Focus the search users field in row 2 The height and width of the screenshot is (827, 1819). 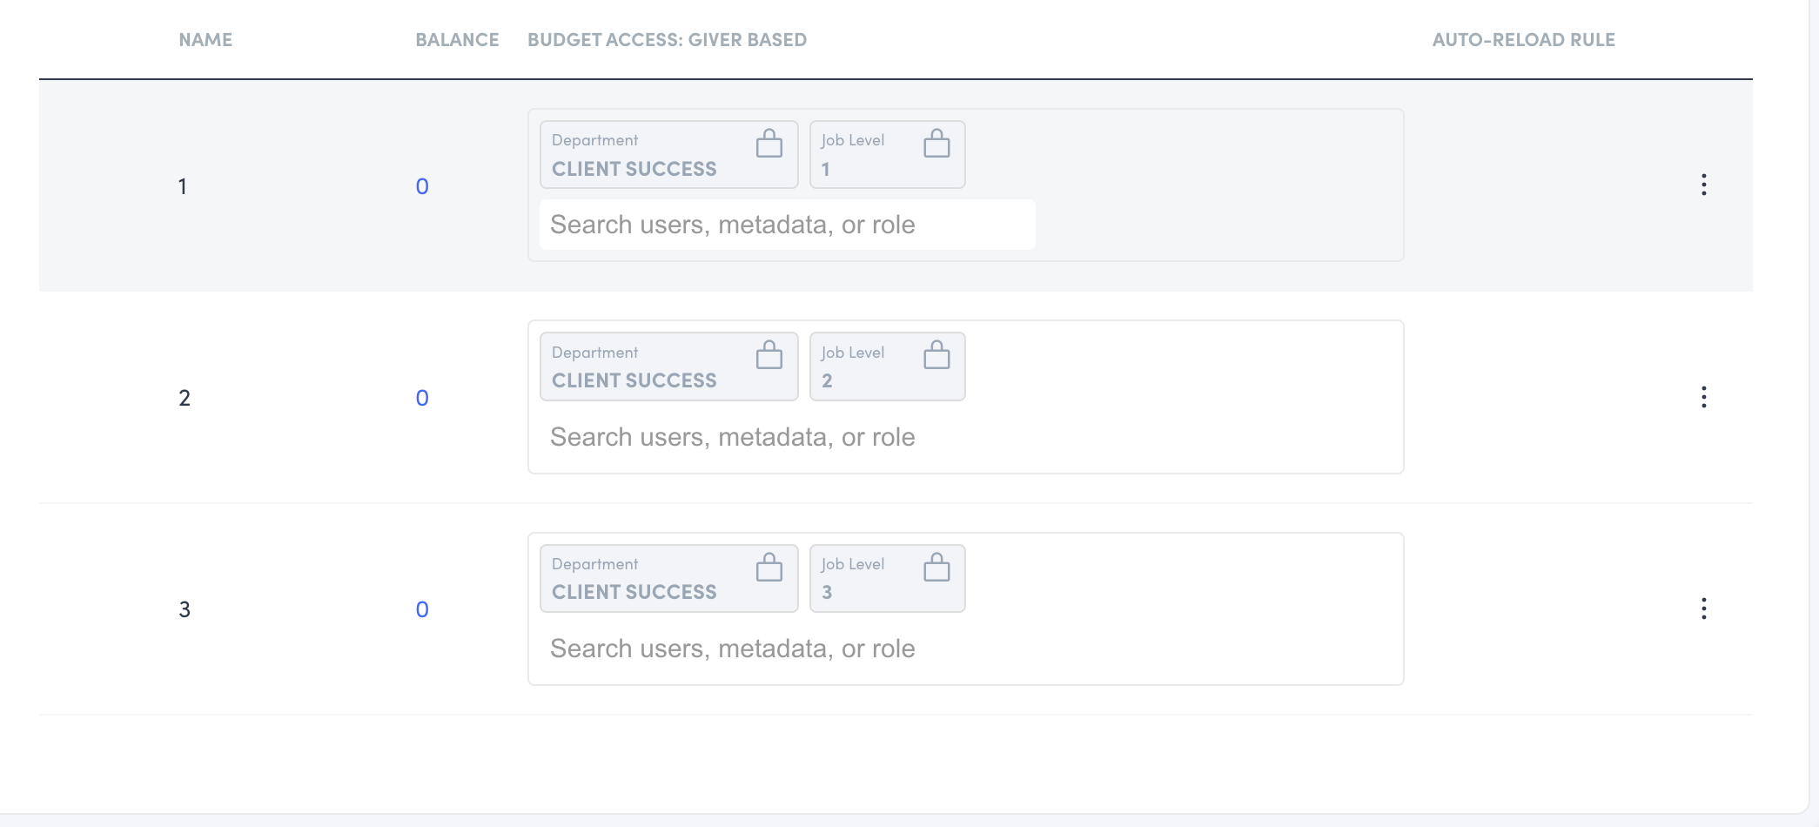[x=786, y=437]
